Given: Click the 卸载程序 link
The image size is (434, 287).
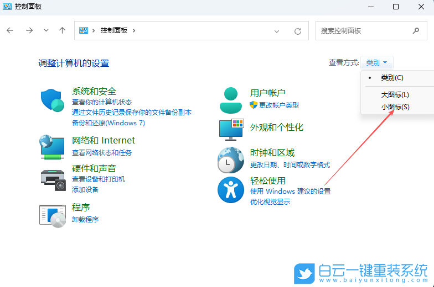Looking at the screenshot, I should click(x=85, y=220).
